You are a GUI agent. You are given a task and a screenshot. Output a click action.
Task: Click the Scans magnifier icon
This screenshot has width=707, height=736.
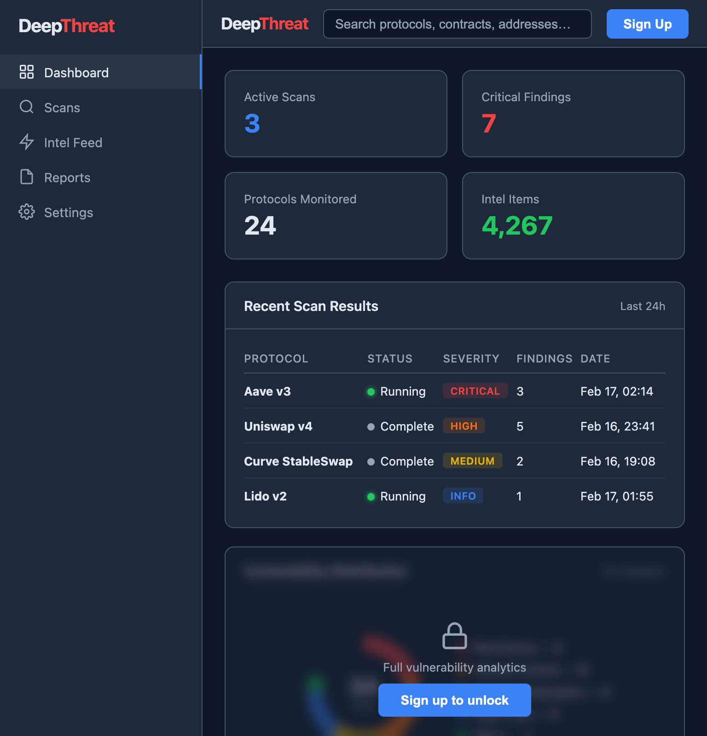(x=27, y=107)
